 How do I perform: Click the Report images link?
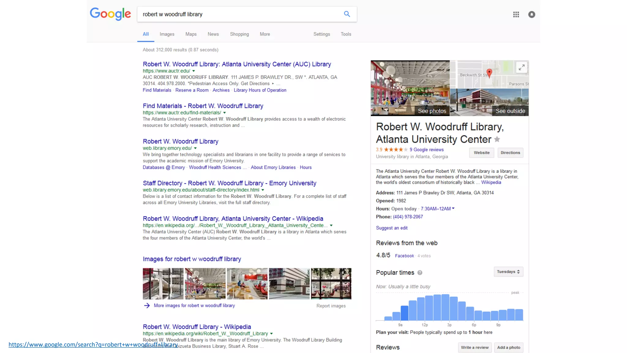point(331,306)
